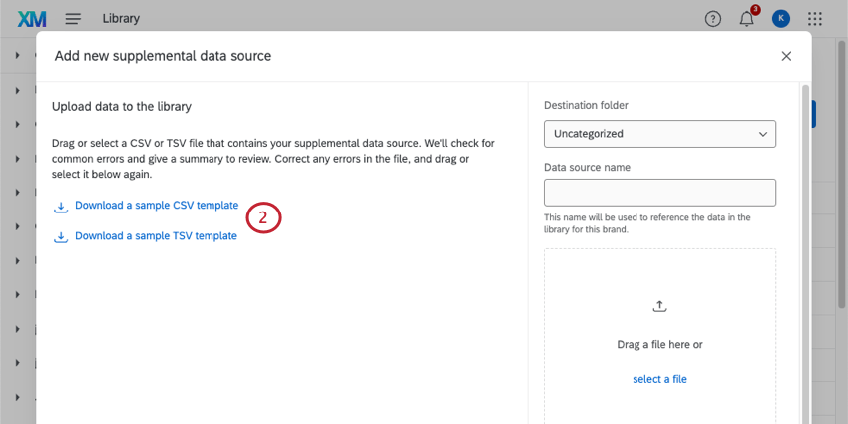This screenshot has width=848, height=424.
Task: Open the Destination folder dropdown
Action: point(659,133)
